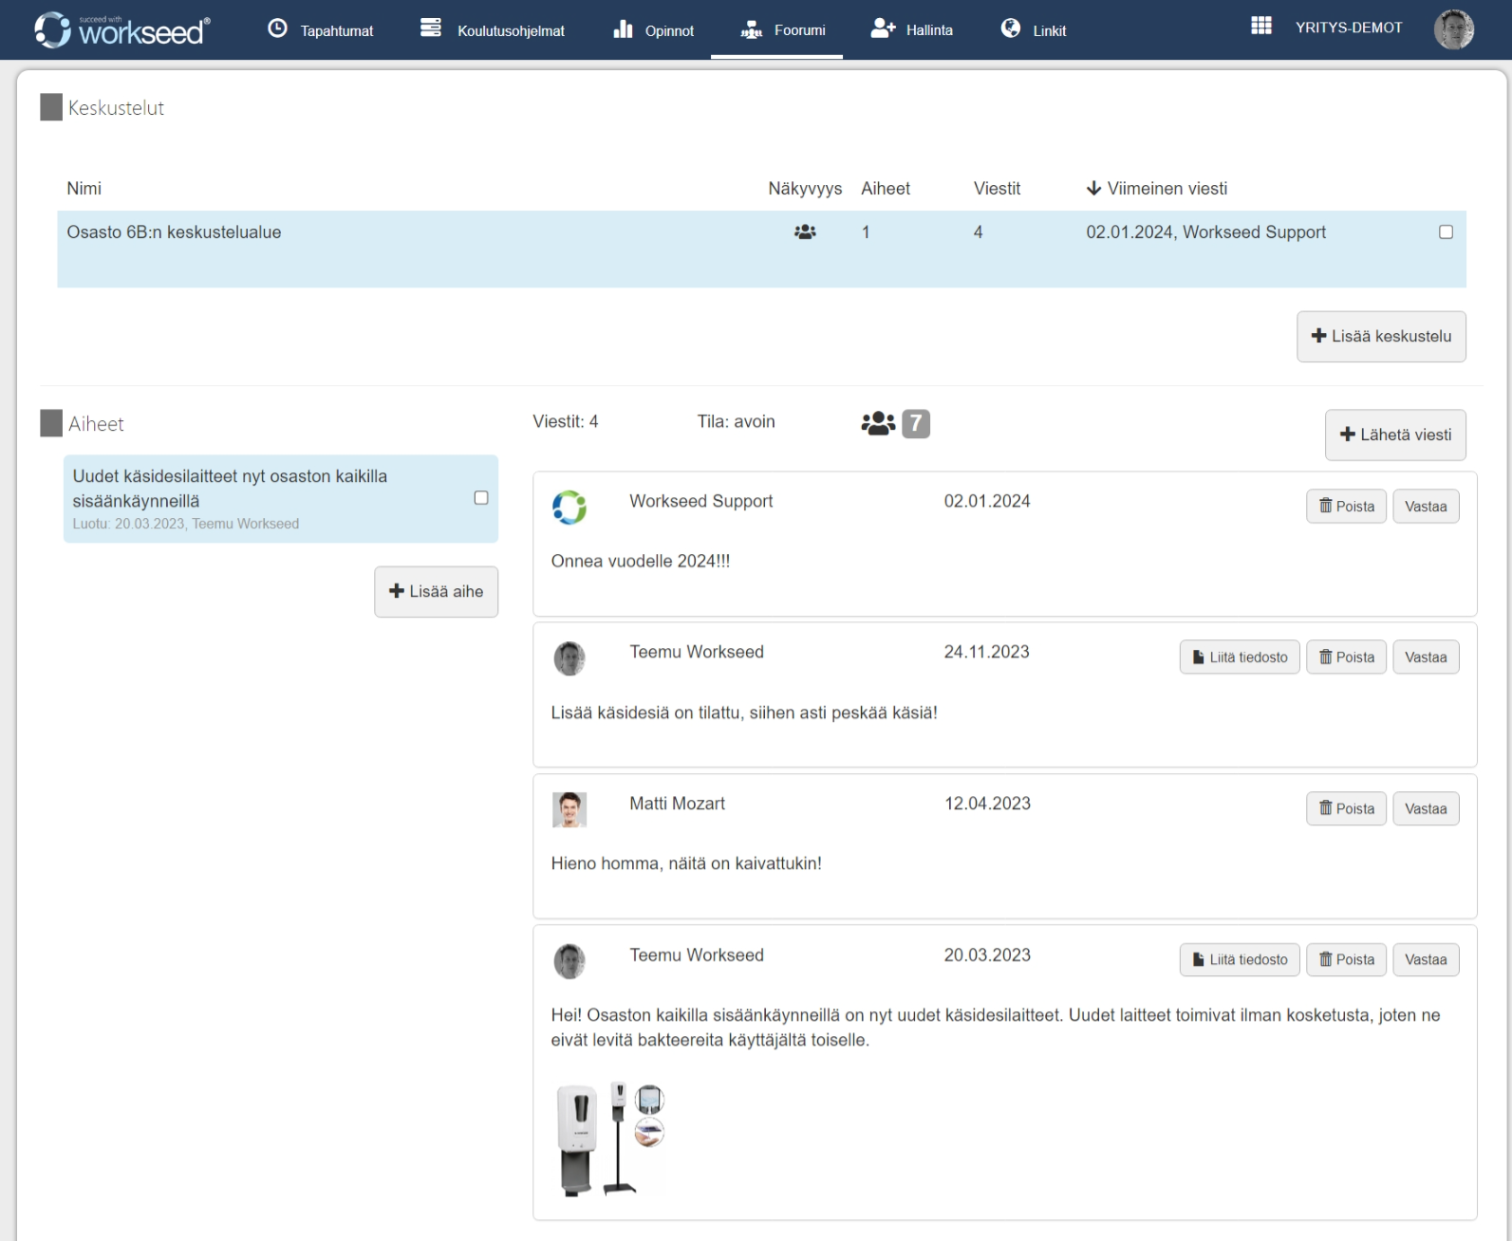1512x1241 pixels.
Task: Switch to the Hallinta tab
Action: 912,30
